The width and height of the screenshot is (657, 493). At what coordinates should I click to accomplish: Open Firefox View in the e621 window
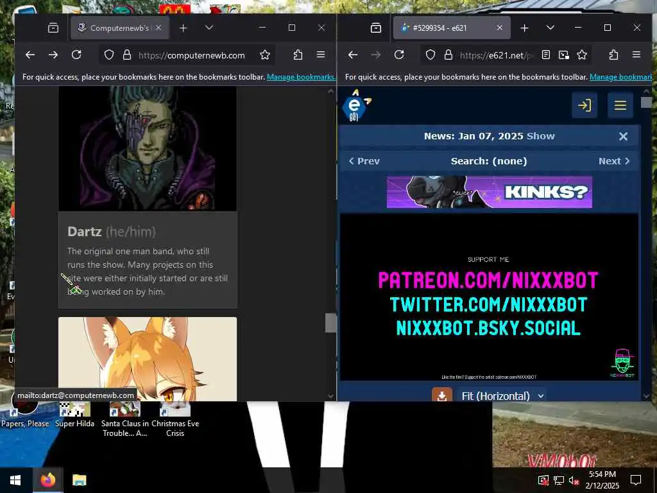click(376, 28)
